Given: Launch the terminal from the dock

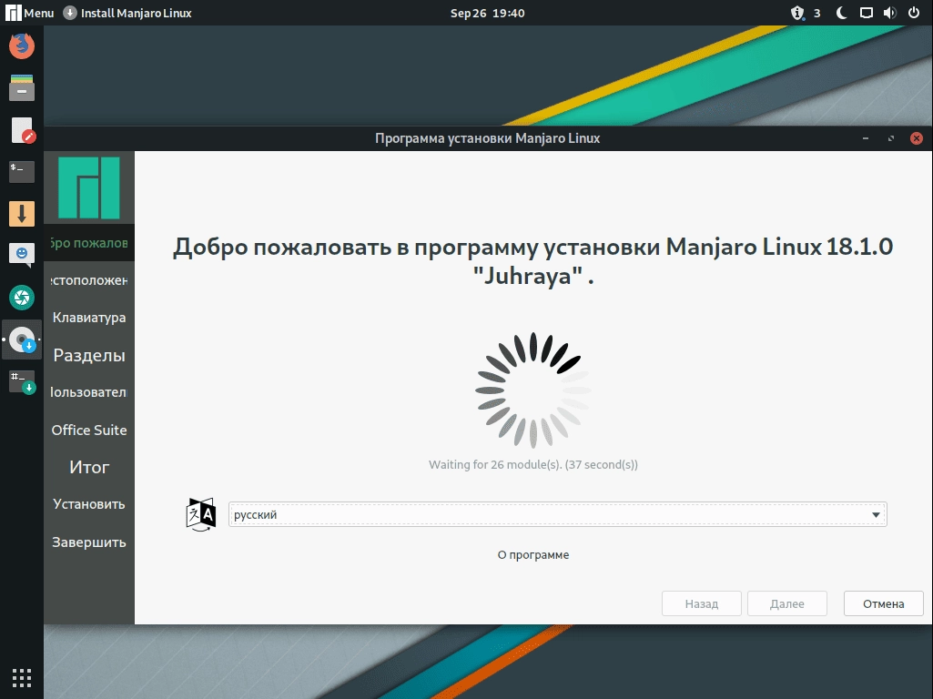Looking at the screenshot, I should click(22, 171).
